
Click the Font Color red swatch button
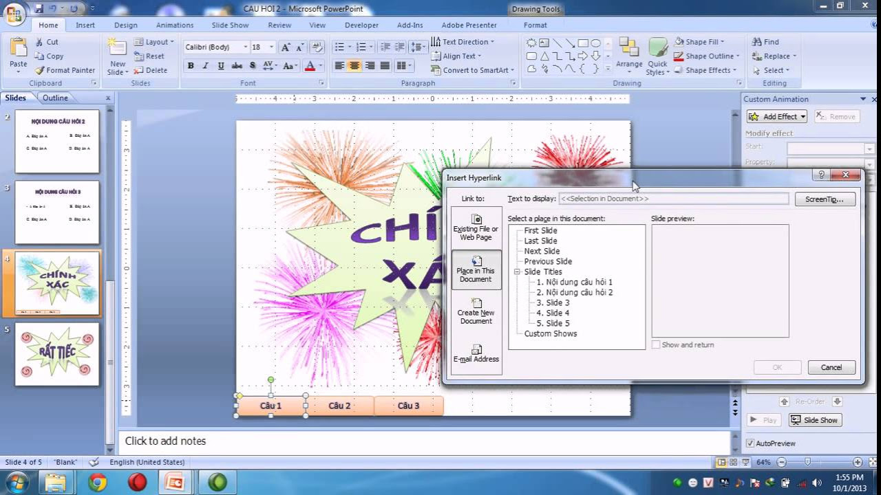pyautogui.click(x=310, y=66)
